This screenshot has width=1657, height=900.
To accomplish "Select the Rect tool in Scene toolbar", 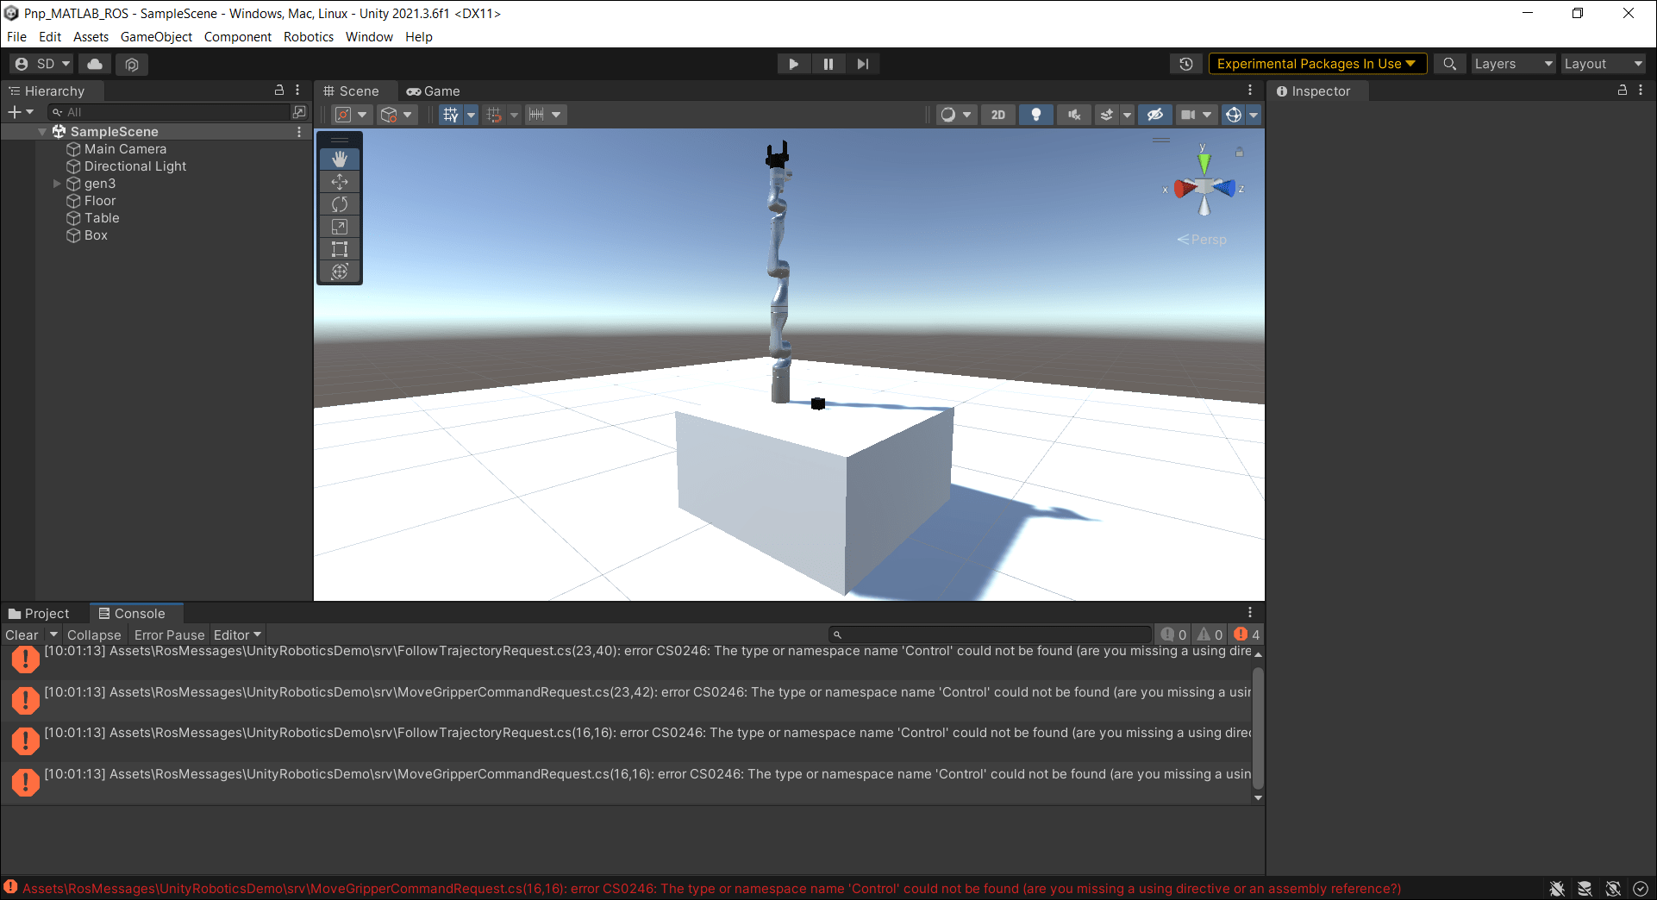I will point(340,249).
